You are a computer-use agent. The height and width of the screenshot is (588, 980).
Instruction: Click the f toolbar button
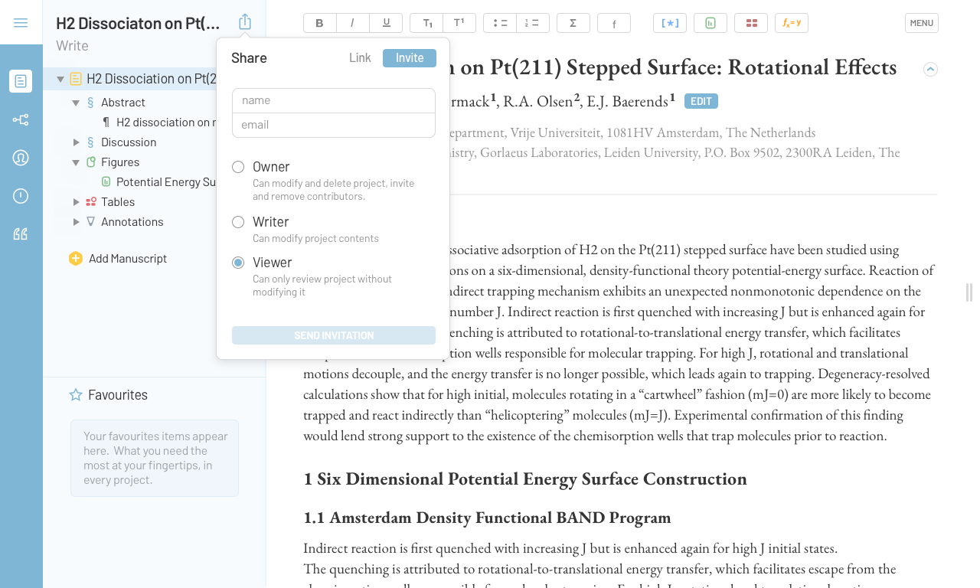(x=614, y=23)
